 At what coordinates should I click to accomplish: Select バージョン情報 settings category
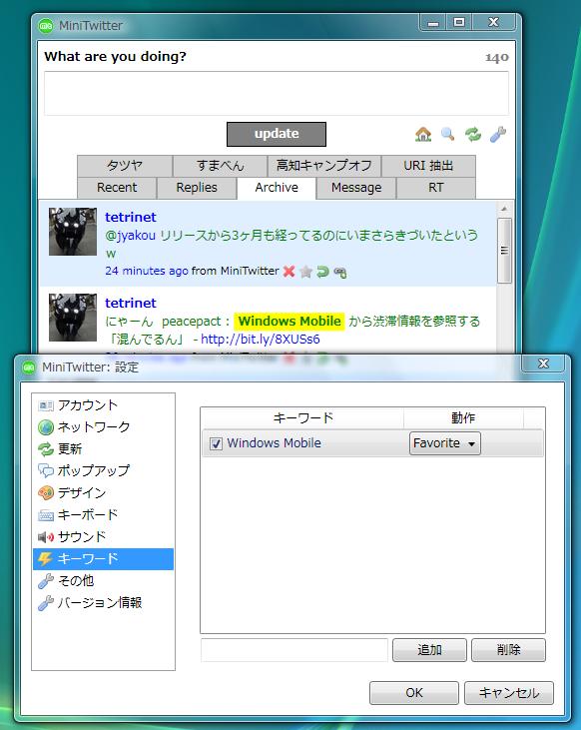[104, 603]
